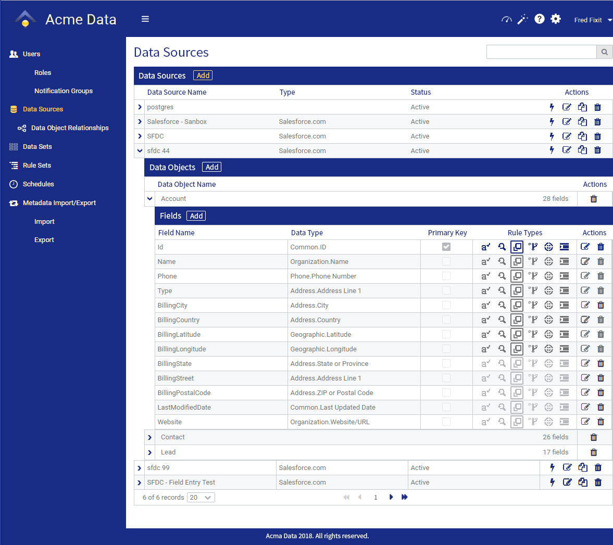Viewport: 613px width, 545px height.
Task: Delete the sfdc 99 data source
Action: pos(598,468)
